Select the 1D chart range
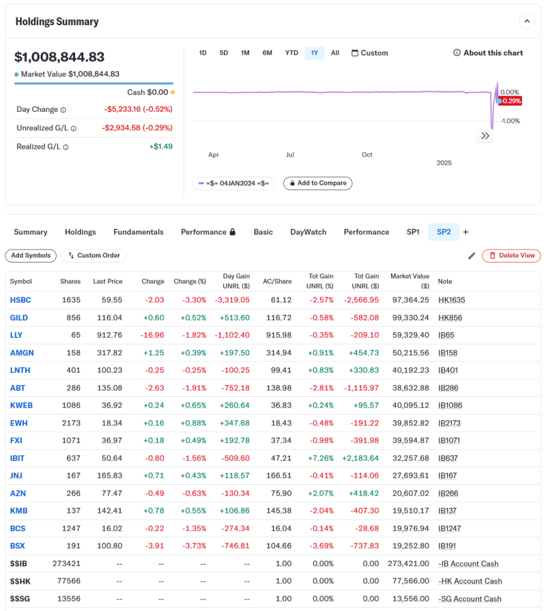The image size is (546, 611). coord(203,53)
